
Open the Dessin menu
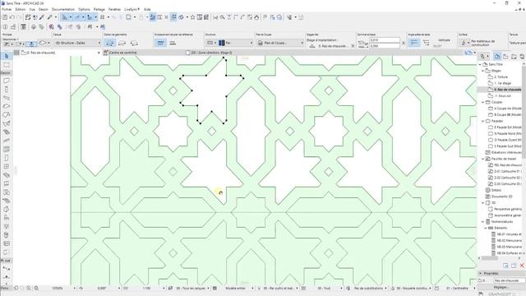tap(44, 9)
